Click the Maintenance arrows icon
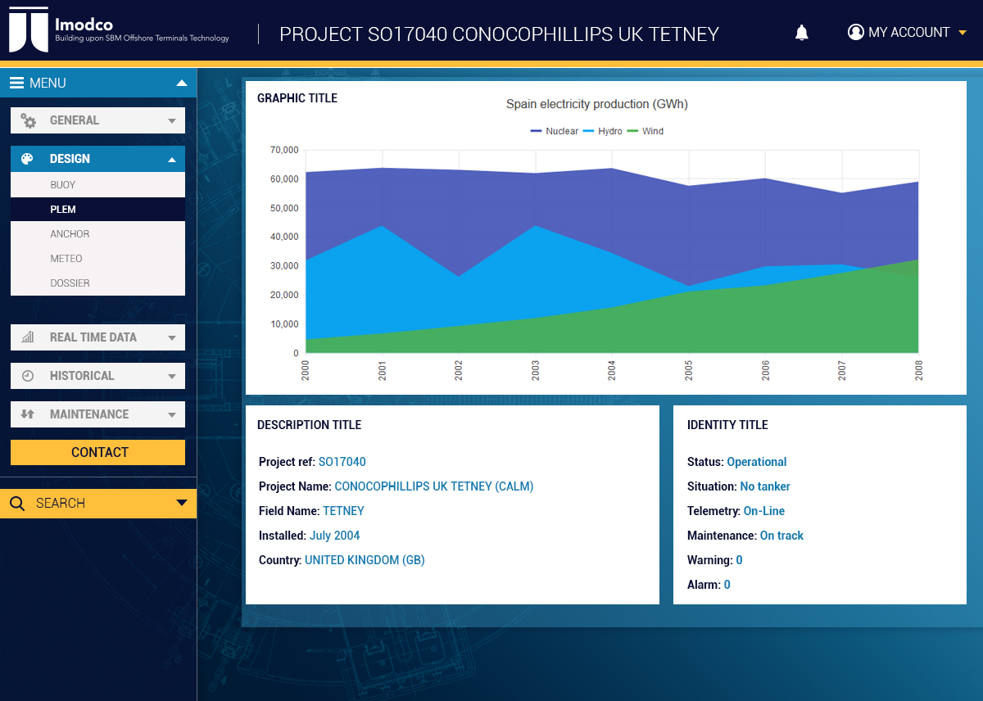This screenshot has height=701, width=983. [x=28, y=414]
